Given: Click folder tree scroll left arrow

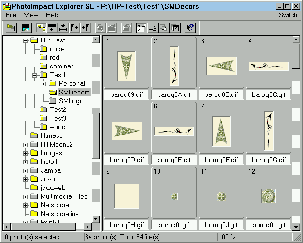Looking at the screenshot, I should click(7, 227).
